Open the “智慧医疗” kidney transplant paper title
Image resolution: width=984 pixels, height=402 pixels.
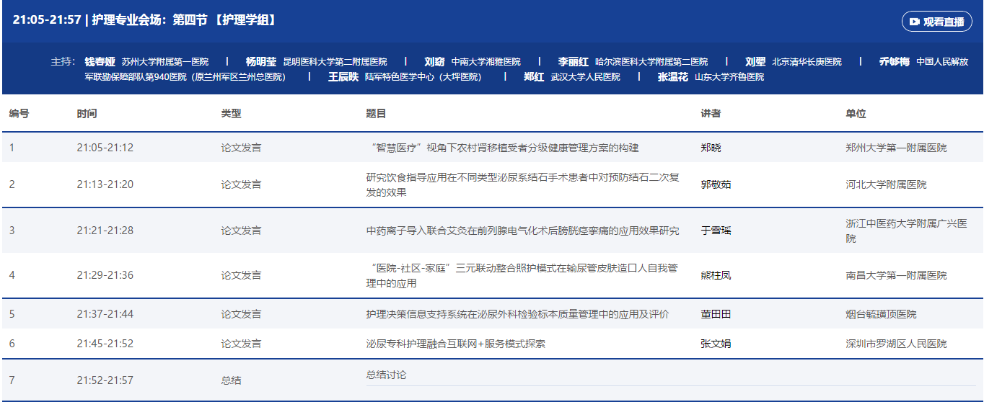pos(502,148)
